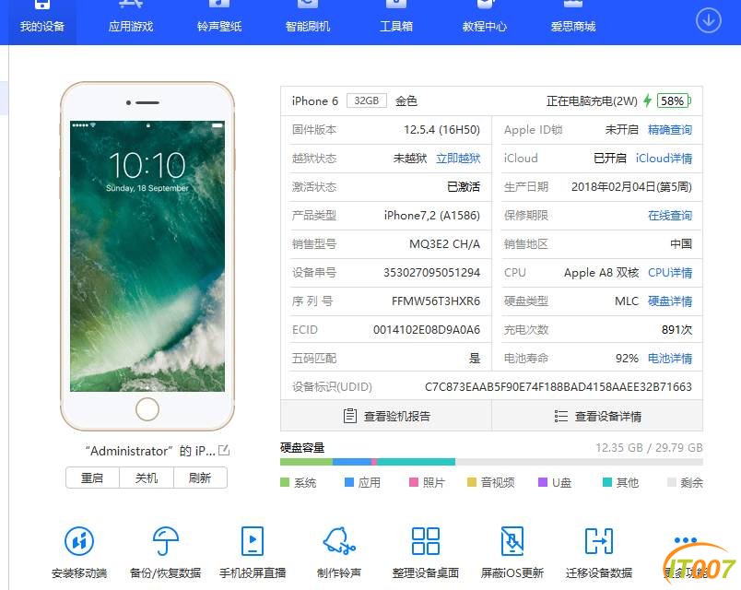Viewport: 741px width, 590px height.
Task: Click the yellow 音视频 legend swatch
Action: 471,482
